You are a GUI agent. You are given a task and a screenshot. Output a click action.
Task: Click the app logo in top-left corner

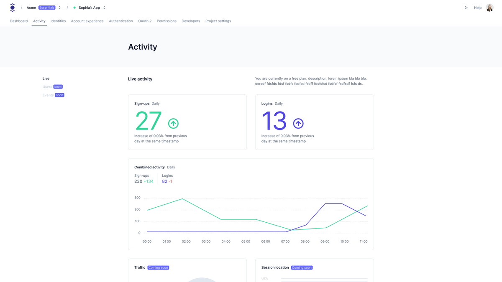coord(12,8)
